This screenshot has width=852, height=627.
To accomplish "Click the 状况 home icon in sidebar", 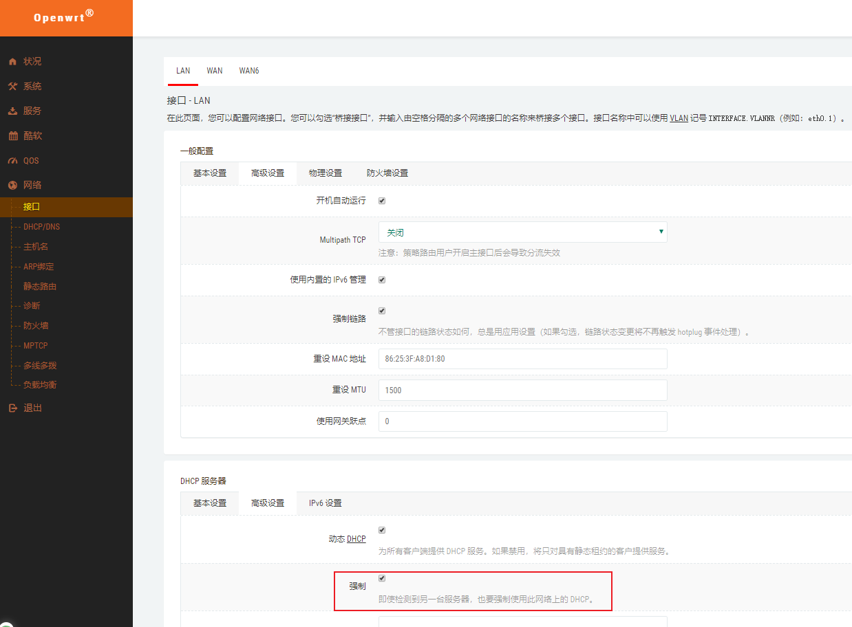I will point(12,61).
